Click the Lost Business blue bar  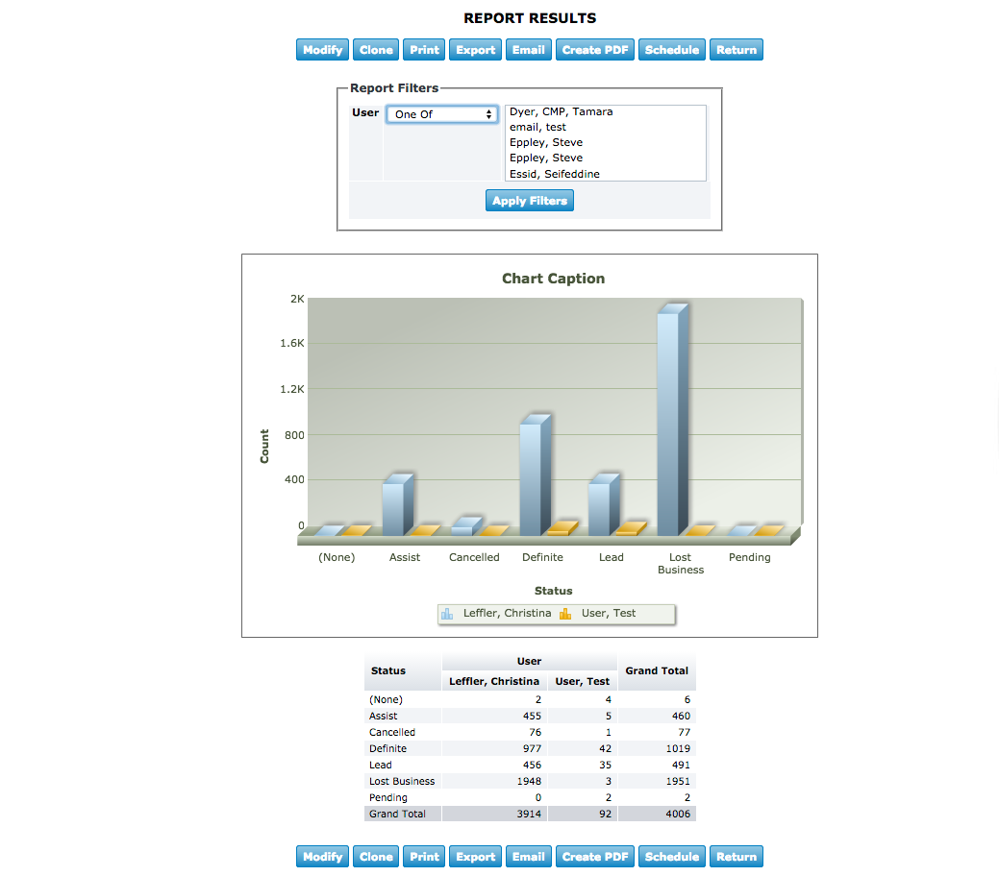coord(673,420)
